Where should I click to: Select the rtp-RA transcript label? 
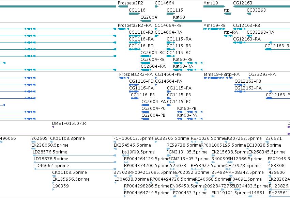tap(231, 32)
